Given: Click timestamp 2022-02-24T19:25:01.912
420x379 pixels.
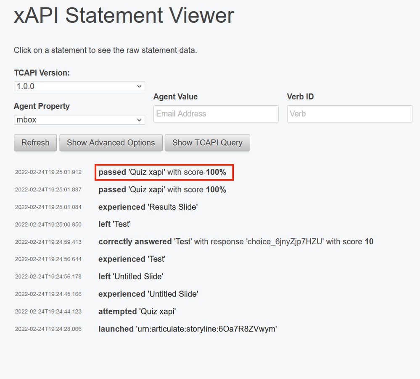Looking at the screenshot, I should click(48, 173).
